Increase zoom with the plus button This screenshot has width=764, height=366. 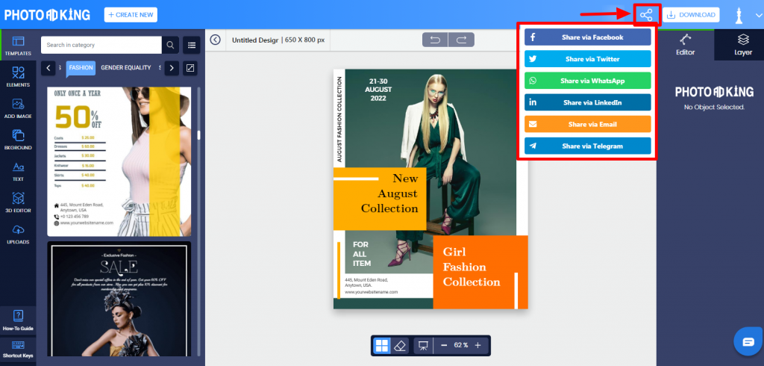point(478,346)
